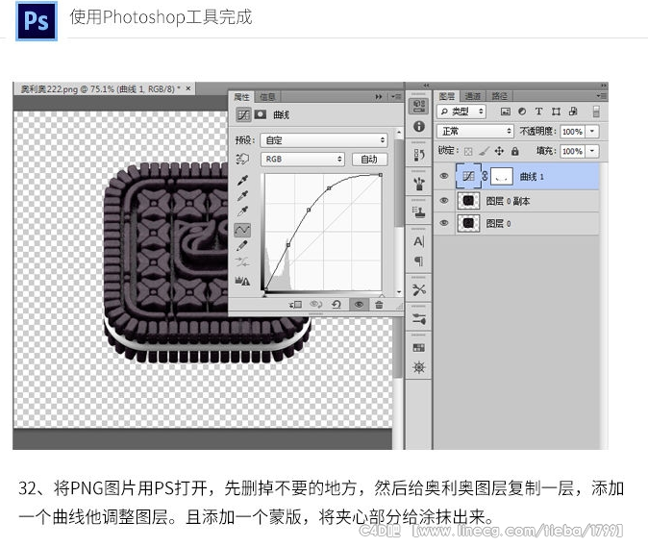Viewport: 648px width, 547px height.
Task: Open the History panel icon in dock
Action: tap(419, 155)
